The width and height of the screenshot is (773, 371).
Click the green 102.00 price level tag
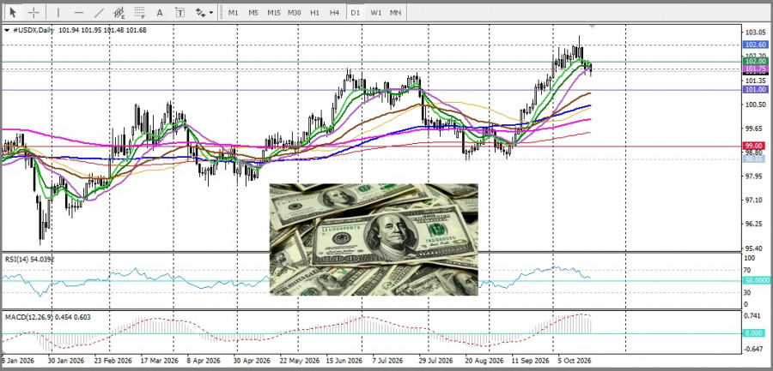(x=755, y=61)
